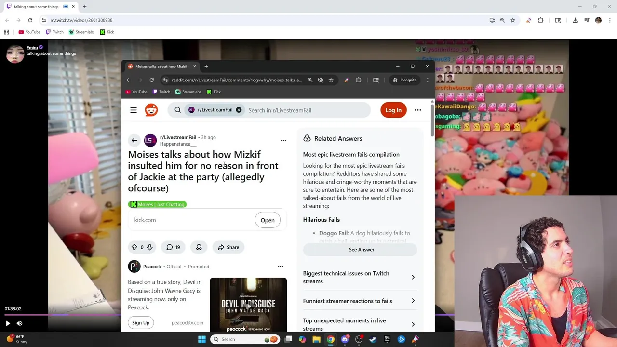The image size is (617, 347).
Task: Open the outer Chrome apps grid
Action: [x=6, y=32]
